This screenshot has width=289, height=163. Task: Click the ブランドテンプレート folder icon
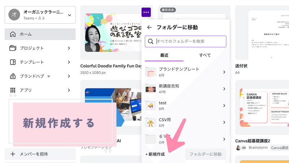point(151,72)
